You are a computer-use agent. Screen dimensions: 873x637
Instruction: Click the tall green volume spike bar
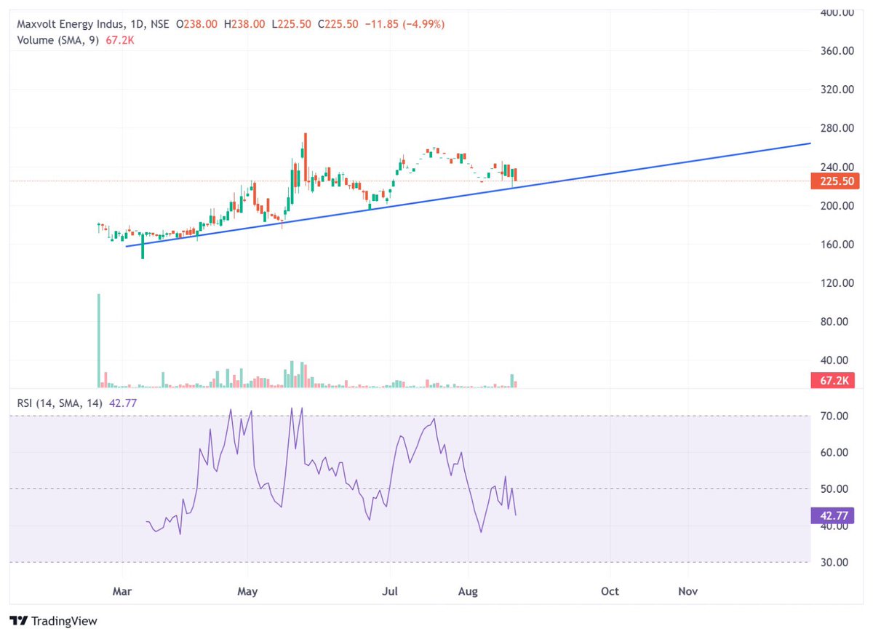pos(97,339)
